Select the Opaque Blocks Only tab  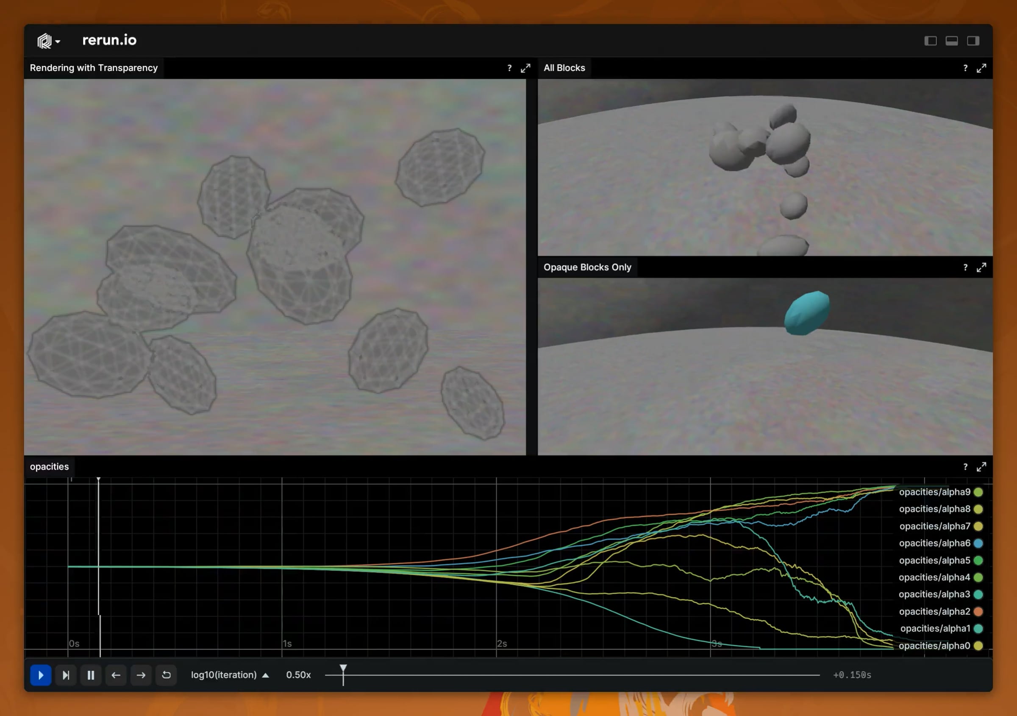[x=587, y=267]
